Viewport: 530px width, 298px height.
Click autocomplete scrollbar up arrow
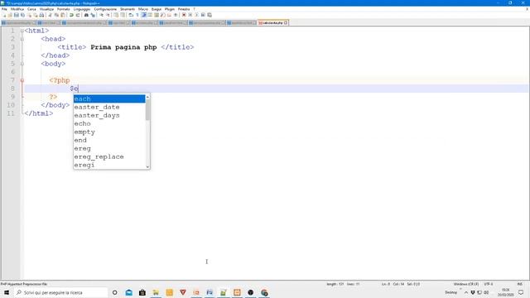click(147, 97)
